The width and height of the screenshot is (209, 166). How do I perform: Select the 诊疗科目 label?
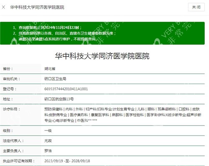11,109
